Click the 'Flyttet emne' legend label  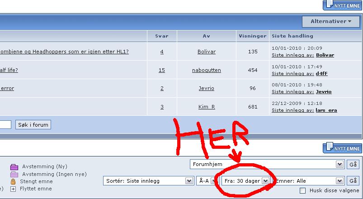(x=36, y=189)
